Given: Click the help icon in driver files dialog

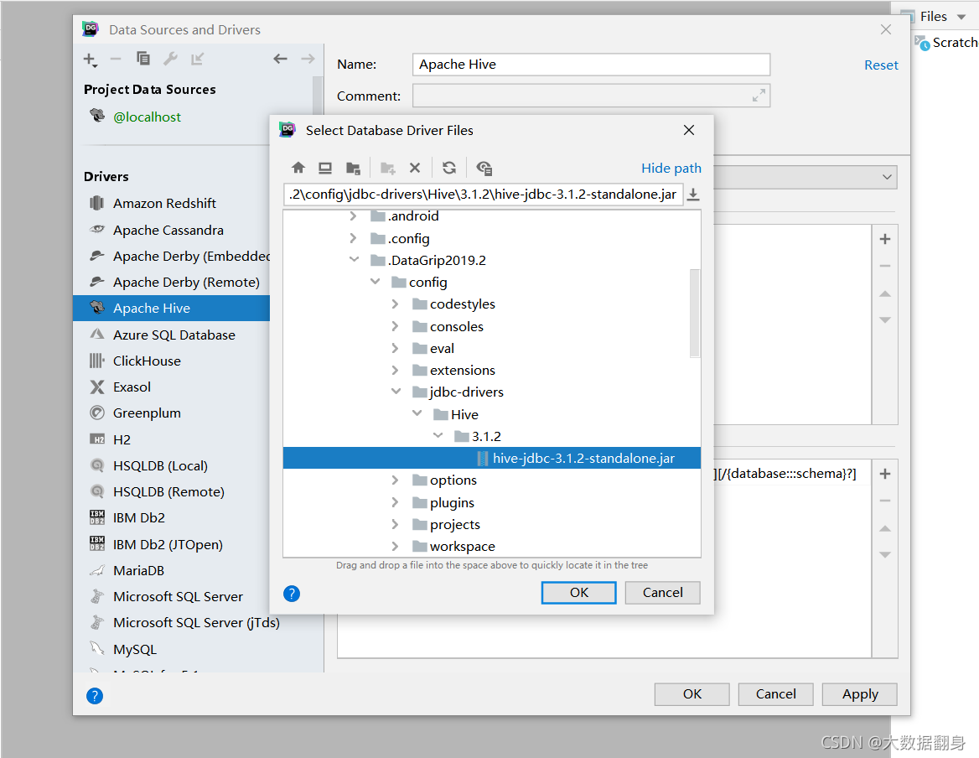Looking at the screenshot, I should click(292, 593).
